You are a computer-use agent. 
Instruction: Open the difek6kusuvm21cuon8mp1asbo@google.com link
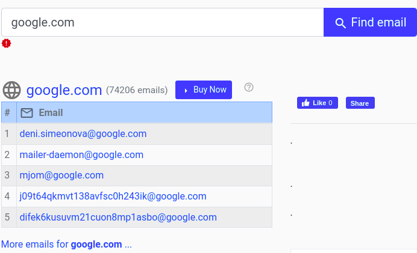point(118,217)
